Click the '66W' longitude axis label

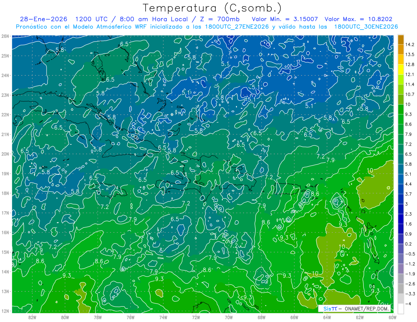294,317
